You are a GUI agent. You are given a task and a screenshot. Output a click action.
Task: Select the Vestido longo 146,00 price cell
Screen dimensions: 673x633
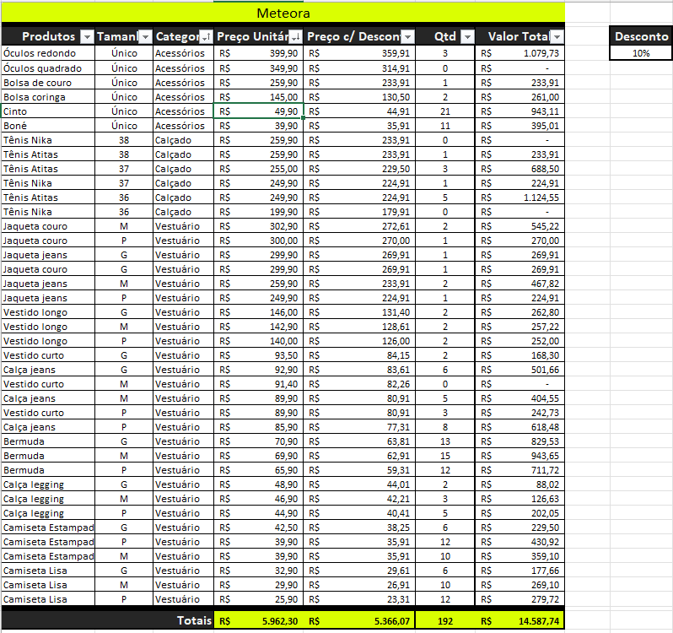click(x=258, y=312)
